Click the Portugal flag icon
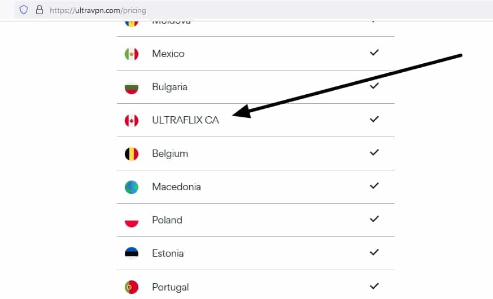The image size is (493, 299). (x=132, y=287)
